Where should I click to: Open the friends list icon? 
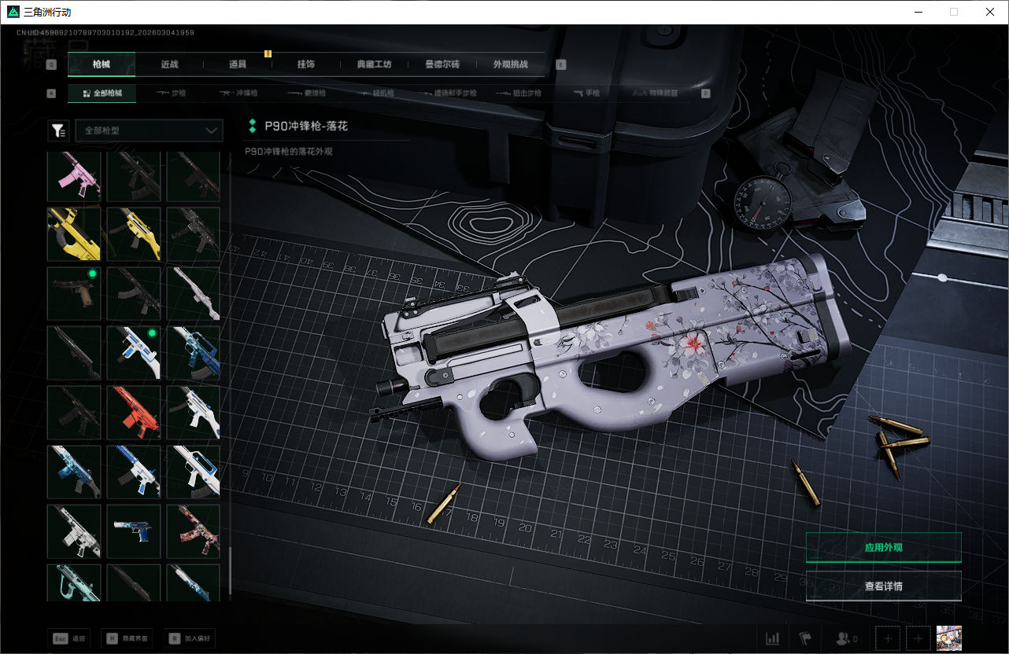pyautogui.click(x=846, y=638)
